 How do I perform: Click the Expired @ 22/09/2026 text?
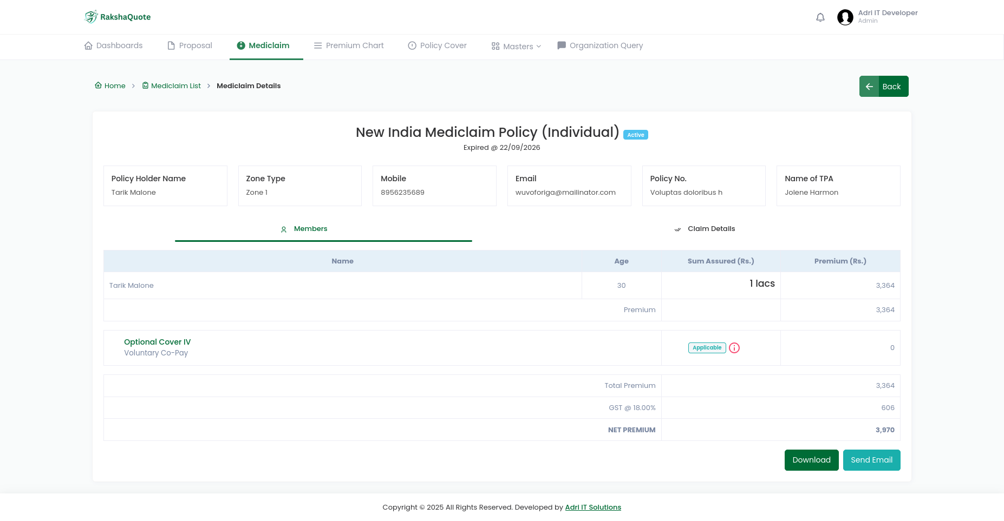501,148
